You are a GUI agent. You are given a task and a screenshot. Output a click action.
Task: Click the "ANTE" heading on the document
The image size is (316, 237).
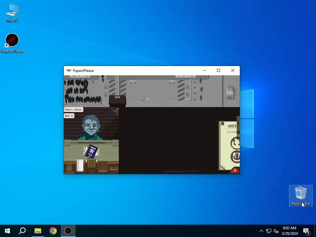point(232,126)
